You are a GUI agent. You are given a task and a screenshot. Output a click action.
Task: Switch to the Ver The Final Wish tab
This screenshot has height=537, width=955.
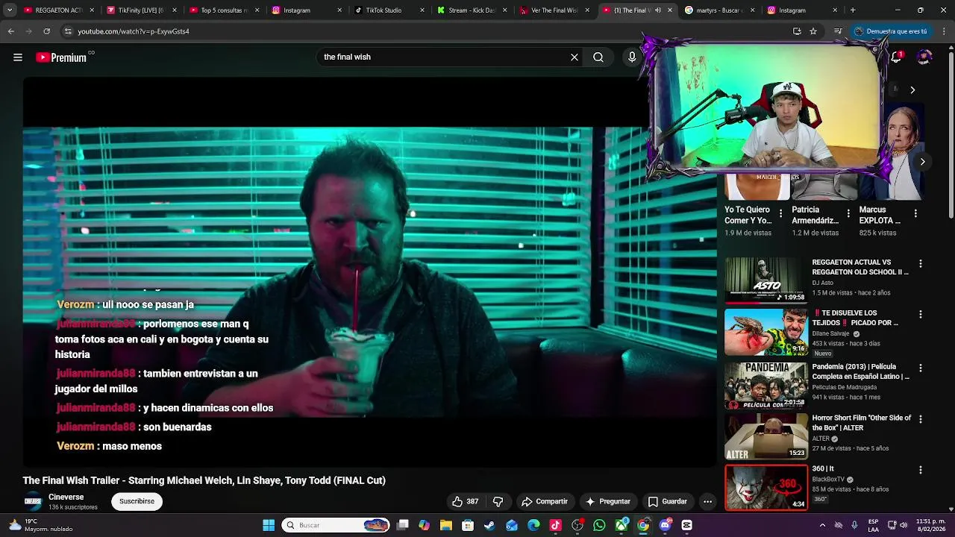click(554, 10)
